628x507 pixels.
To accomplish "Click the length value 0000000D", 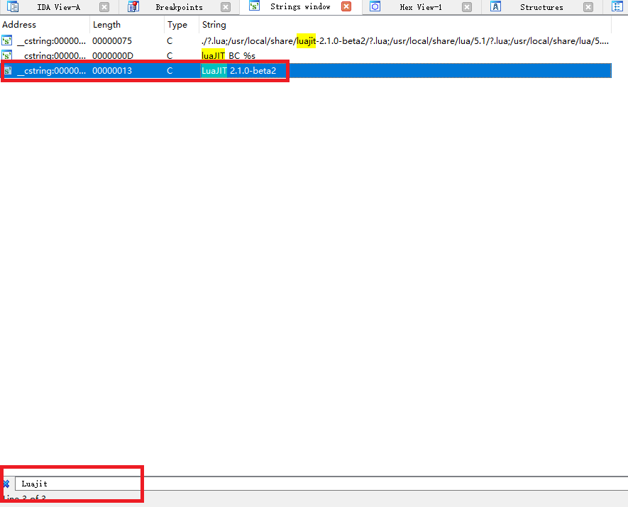I will 113,55.
